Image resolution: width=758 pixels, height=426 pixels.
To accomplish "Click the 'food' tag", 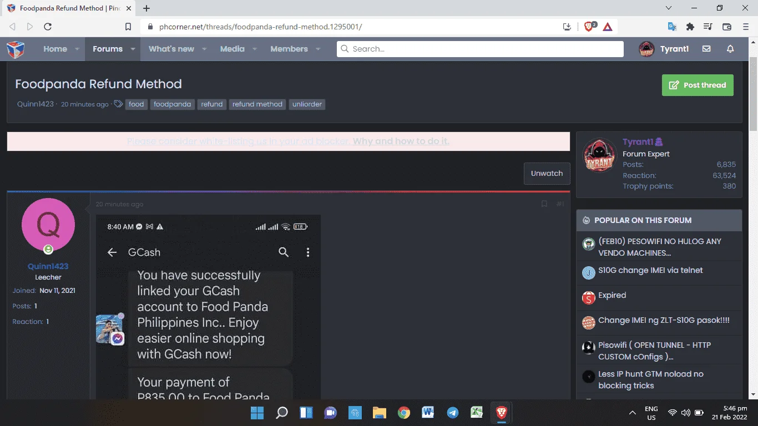I will [x=136, y=104].
